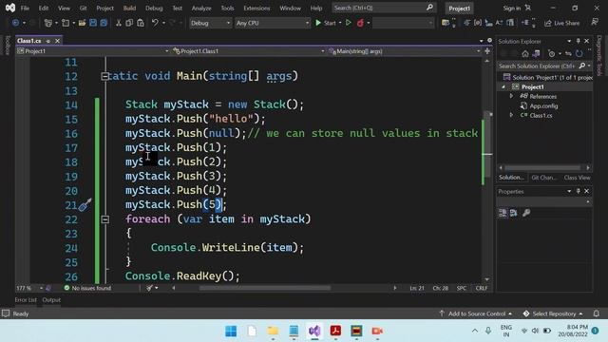
Task: Open the Debug configuration dropdown
Action: pos(211,23)
